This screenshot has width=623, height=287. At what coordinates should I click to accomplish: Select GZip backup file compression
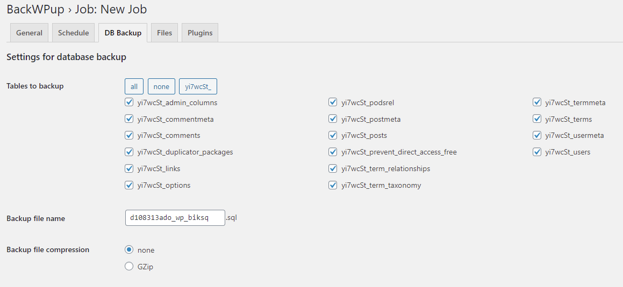click(x=128, y=267)
